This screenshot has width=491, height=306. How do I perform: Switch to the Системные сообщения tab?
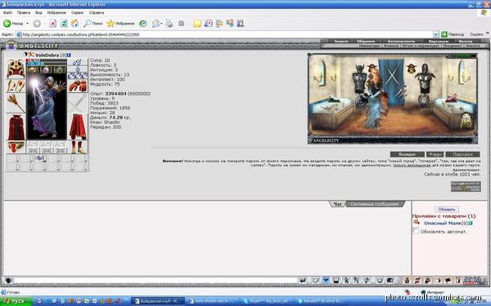click(x=375, y=204)
